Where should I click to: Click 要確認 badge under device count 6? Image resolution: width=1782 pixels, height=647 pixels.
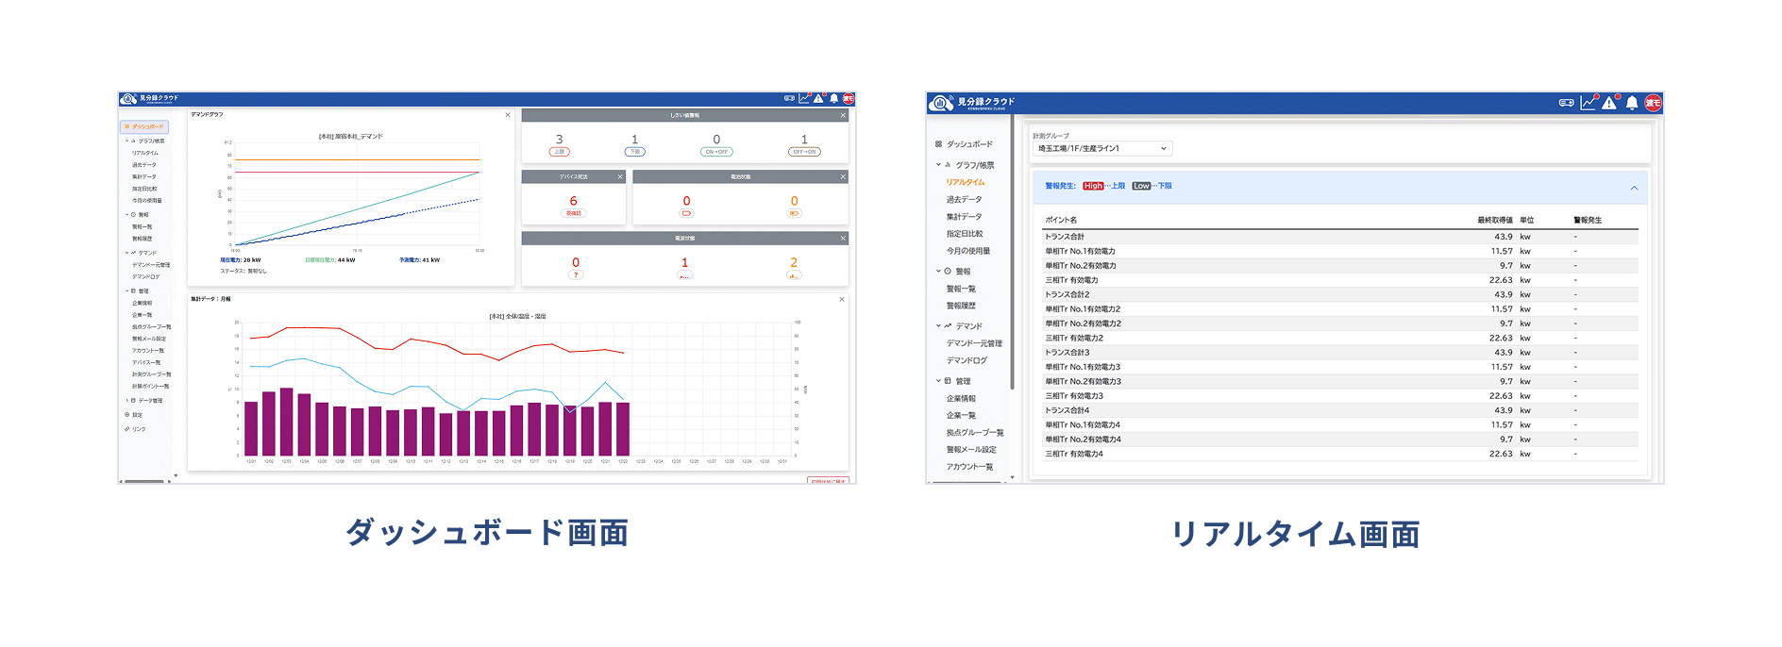pos(574,213)
